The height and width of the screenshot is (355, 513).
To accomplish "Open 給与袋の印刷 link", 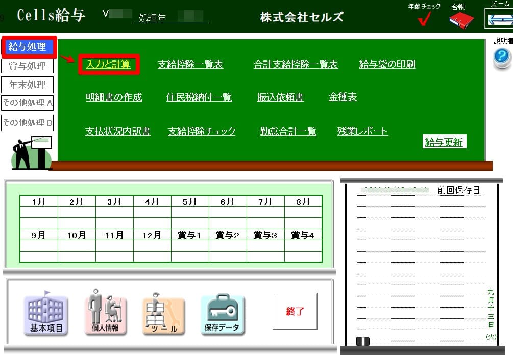I will pyautogui.click(x=387, y=65).
